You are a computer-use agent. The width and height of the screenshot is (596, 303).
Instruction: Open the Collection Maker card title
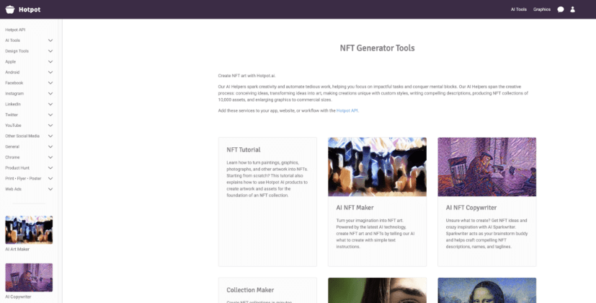tap(250, 290)
